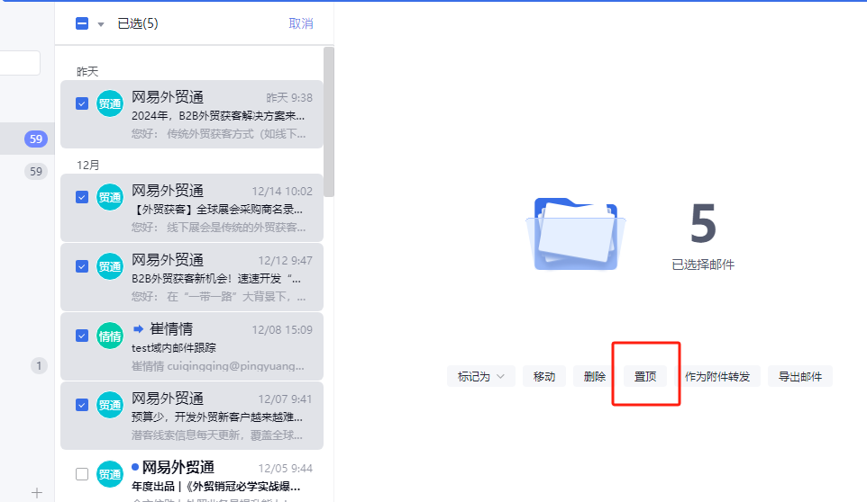Image resolution: width=867 pixels, height=502 pixels.
Task: Click 取消 to cancel the selection
Action: [x=301, y=23]
